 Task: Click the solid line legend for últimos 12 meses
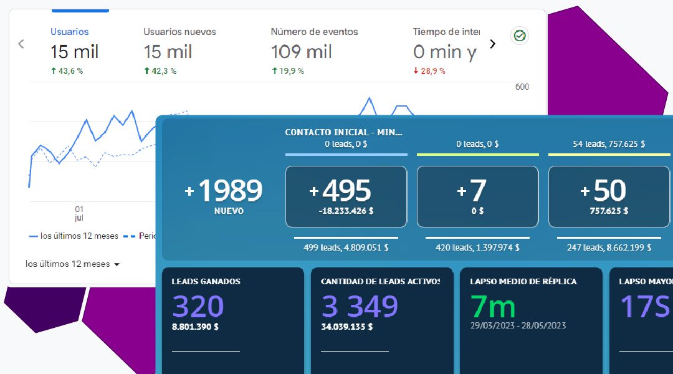[x=74, y=236]
